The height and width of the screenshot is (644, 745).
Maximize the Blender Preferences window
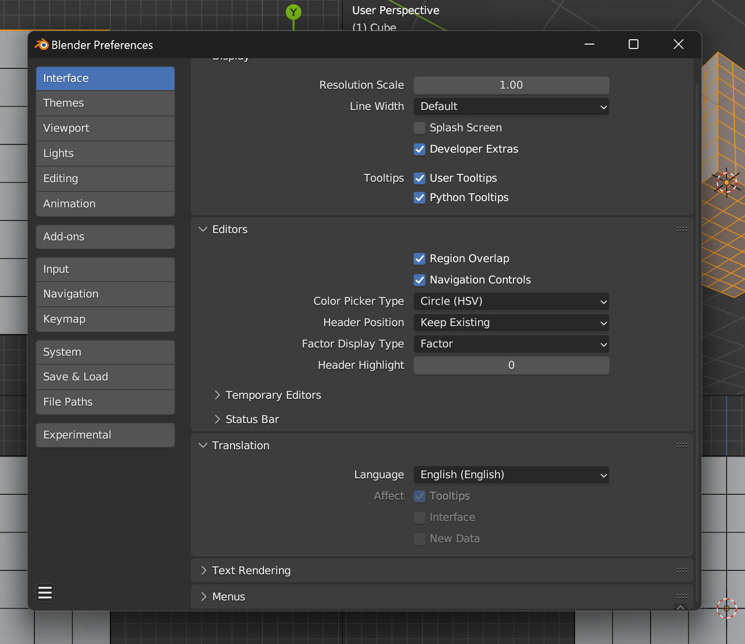(x=634, y=45)
